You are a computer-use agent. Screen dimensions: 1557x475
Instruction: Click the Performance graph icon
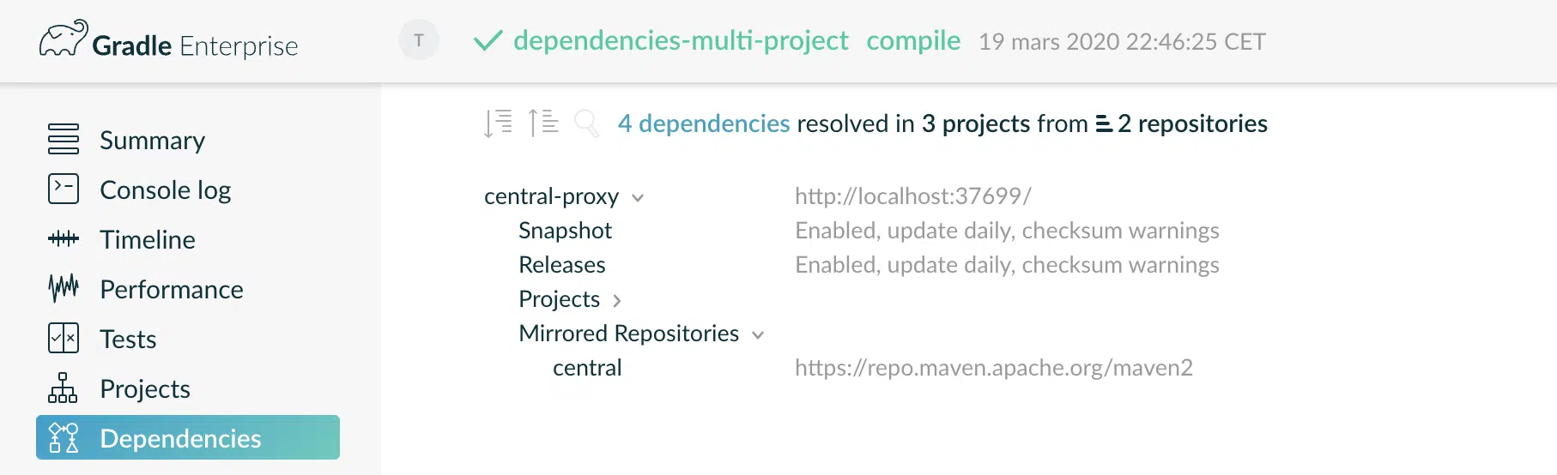pyautogui.click(x=64, y=288)
